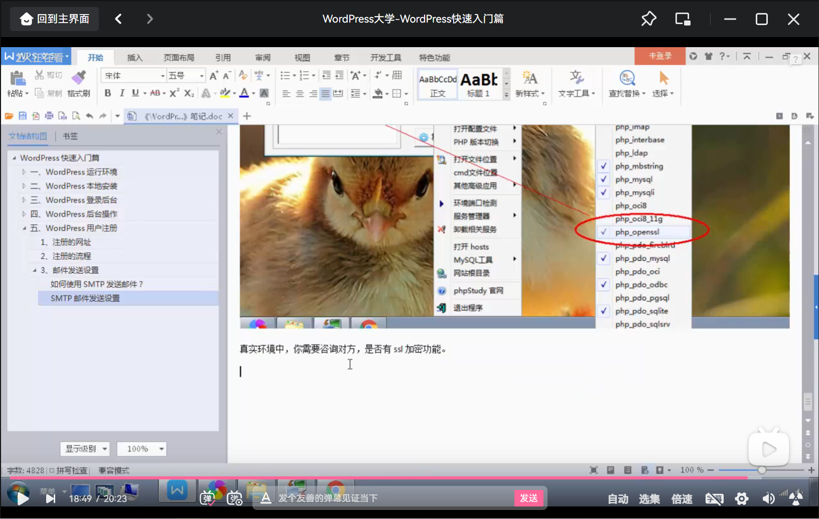Screen dimensions: 819x519
Task: Center align text in the ribbon
Action: [300, 93]
